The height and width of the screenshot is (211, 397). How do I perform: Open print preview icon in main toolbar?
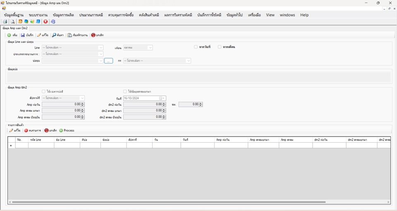coord(12,21)
